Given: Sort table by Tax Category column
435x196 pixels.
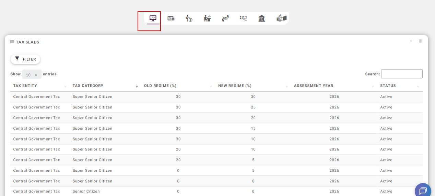Looking at the screenshot, I should coord(88,86).
